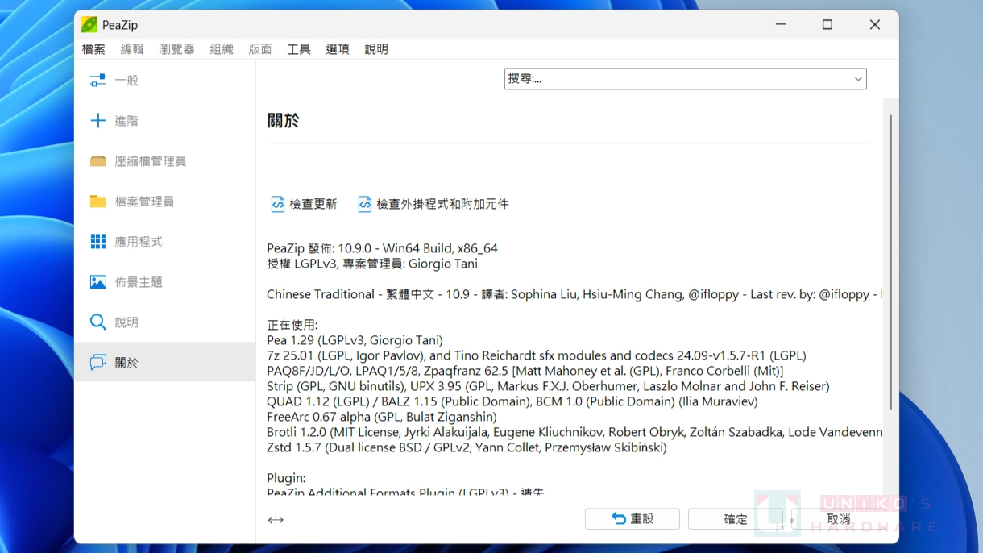This screenshot has height=553, width=983.
Task: Click the 授權 LGPLv3 Giorgio Tani line
Action: [372, 264]
